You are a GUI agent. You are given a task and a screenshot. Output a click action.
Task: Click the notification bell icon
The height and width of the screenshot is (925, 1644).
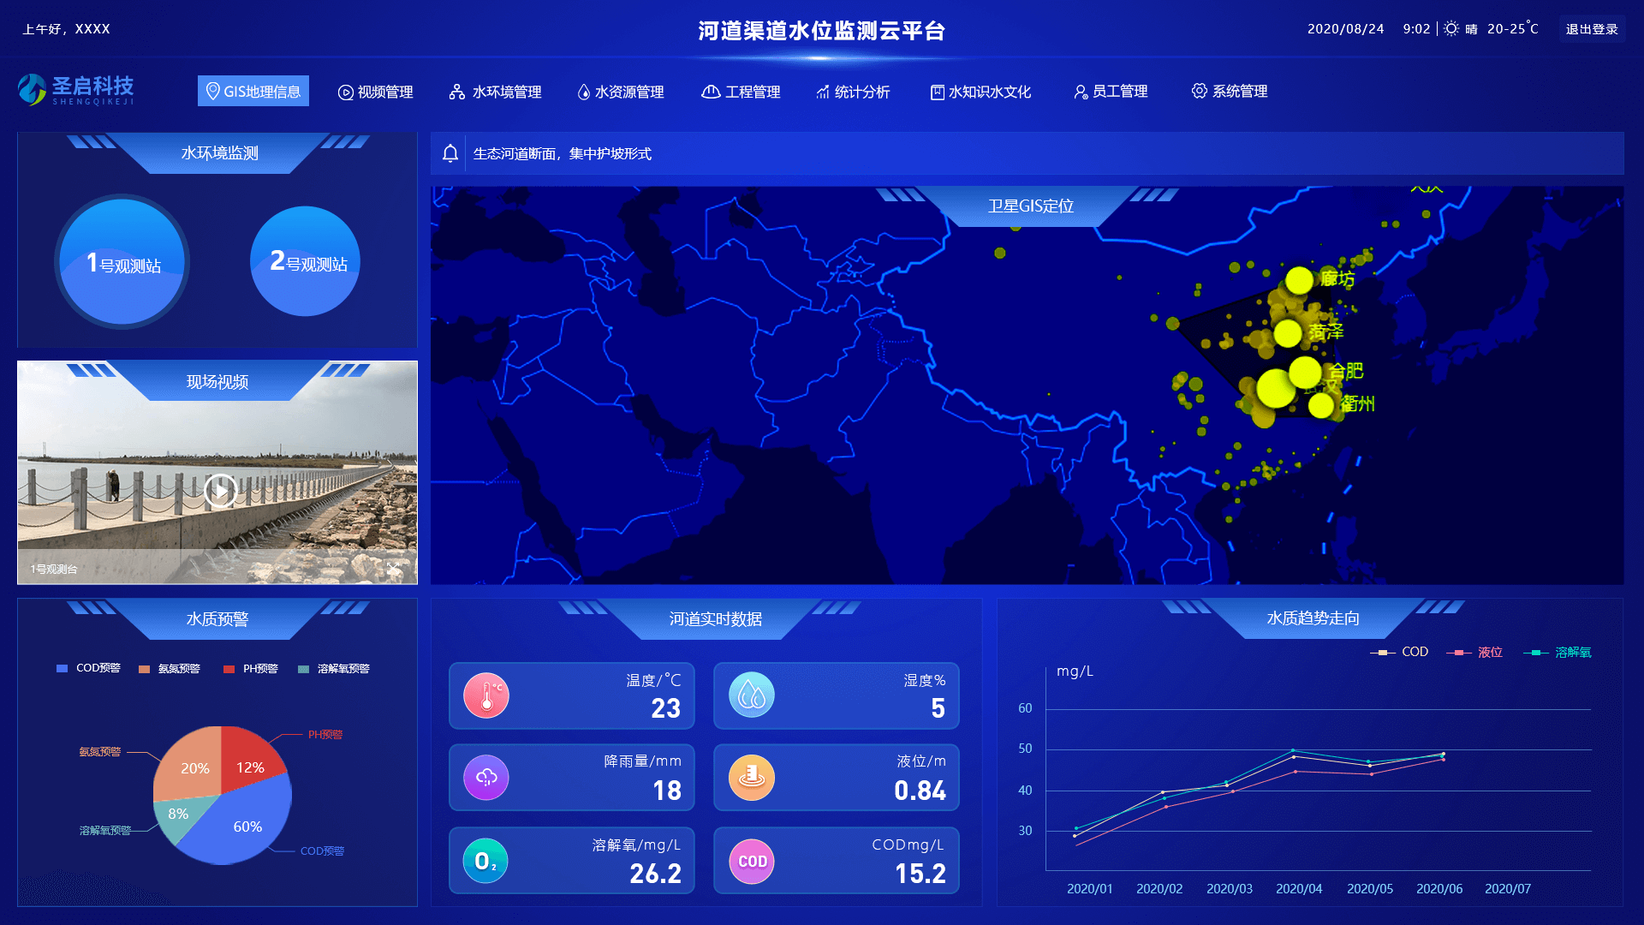(x=450, y=153)
